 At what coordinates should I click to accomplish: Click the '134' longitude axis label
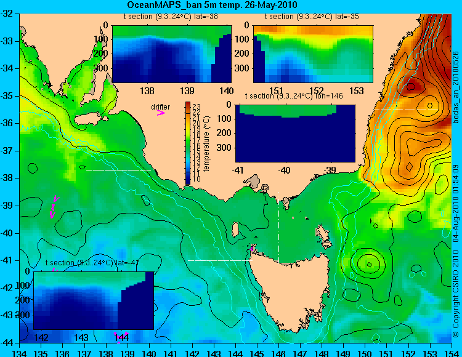[20, 353]
